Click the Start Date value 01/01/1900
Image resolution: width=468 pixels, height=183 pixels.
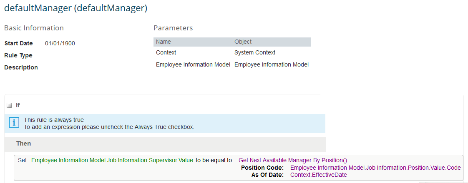pyautogui.click(x=60, y=43)
